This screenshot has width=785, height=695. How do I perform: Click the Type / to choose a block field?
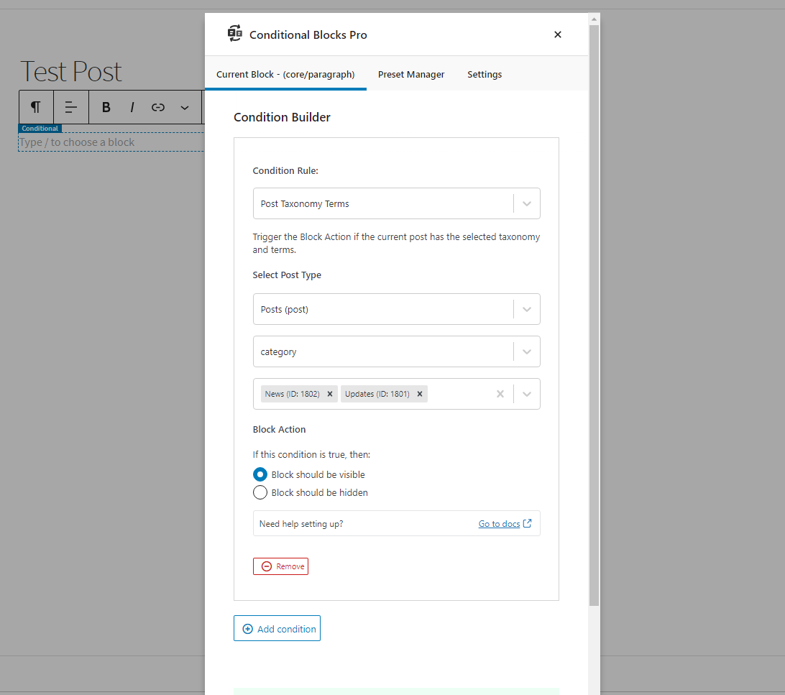[x=111, y=142]
